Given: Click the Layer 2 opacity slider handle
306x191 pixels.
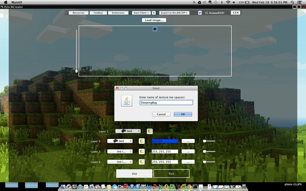Looking at the screenshot, I should (205, 141).
